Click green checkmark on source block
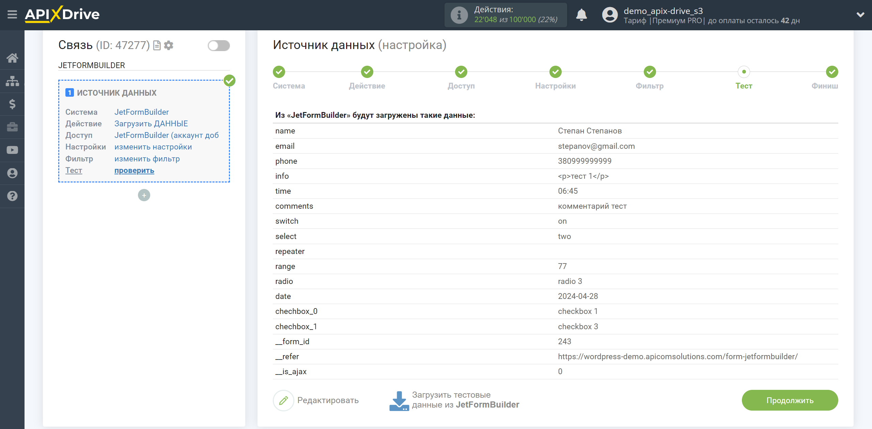This screenshot has width=872, height=429. (x=230, y=81)
